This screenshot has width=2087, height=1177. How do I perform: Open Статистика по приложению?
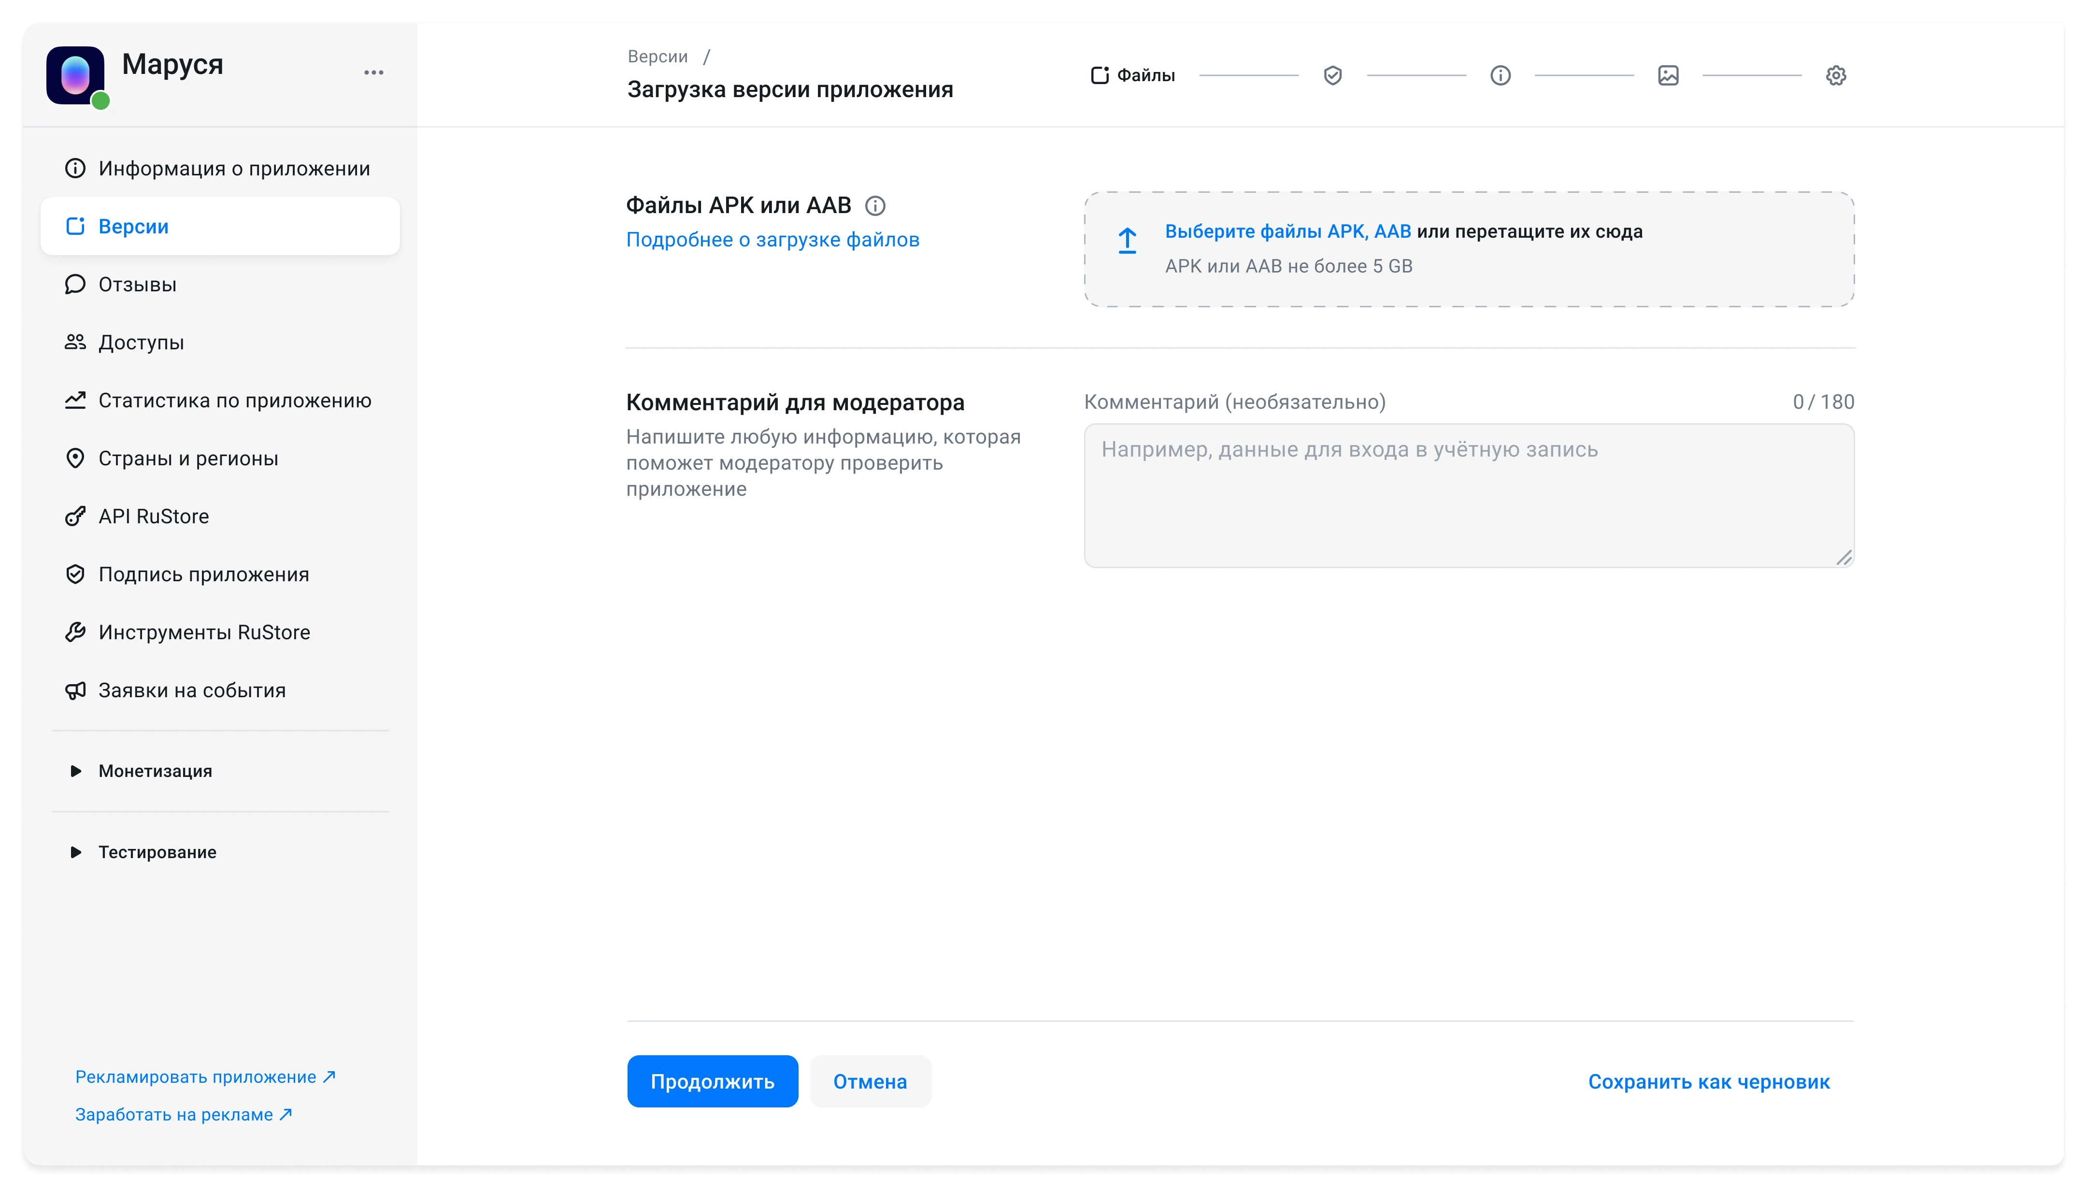point(220,400)
